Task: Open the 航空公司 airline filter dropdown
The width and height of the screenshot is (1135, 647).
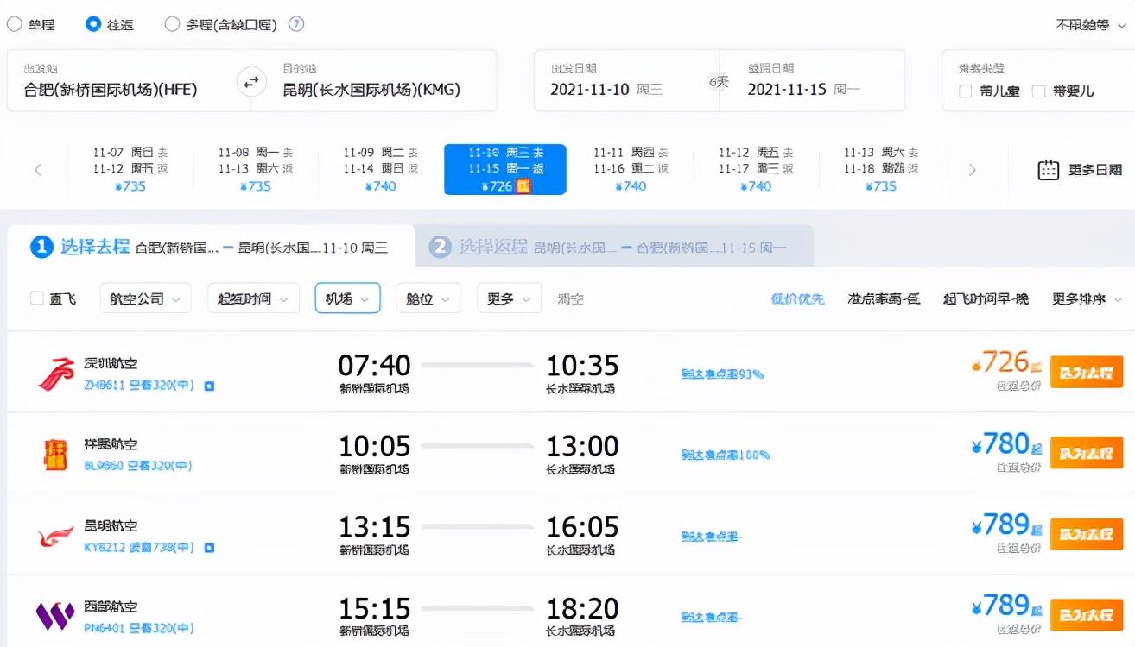Action: click(x=145, y=298)
